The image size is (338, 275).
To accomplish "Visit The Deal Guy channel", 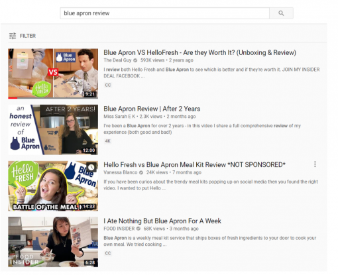I will 117,60.
